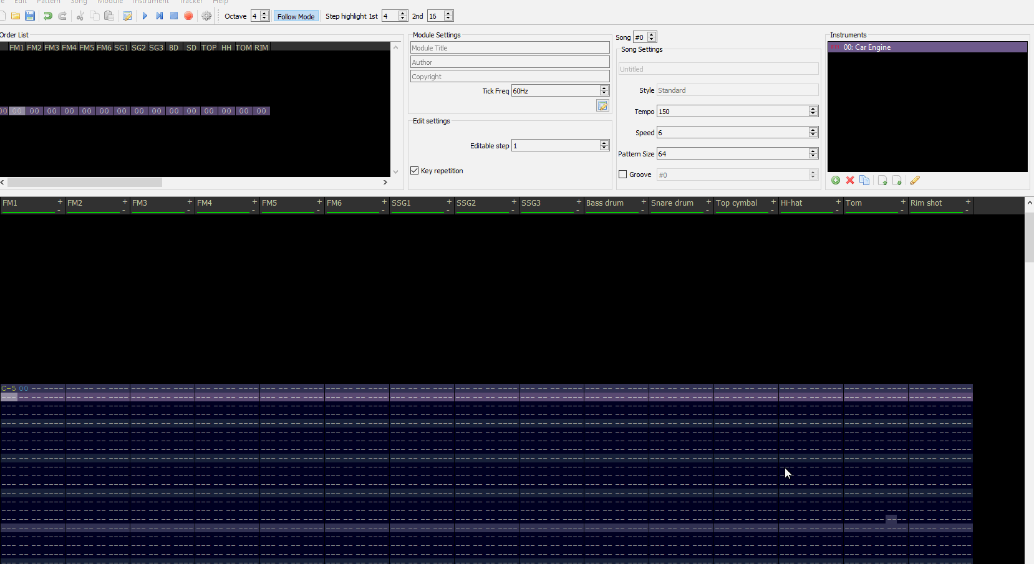Viewport: 1034px width, 564px height.
Task: Save the module with the floppy disk icon
Action: (x=29, y=16)
